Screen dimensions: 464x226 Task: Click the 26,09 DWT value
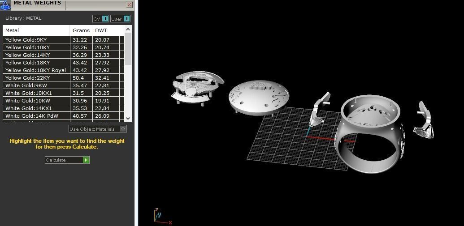coord(102,116)
